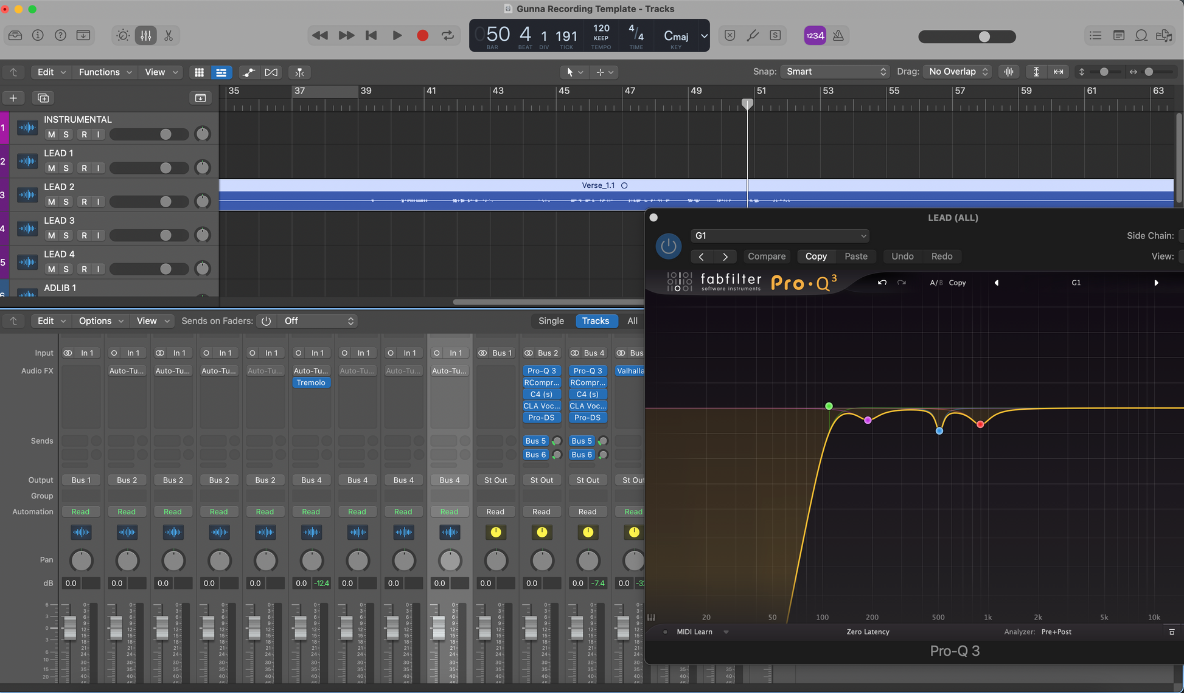Toggle Pro-Q 3 plugin power bypass
The width and height of the screenshot is (1184, 693).
click(668, 246)
